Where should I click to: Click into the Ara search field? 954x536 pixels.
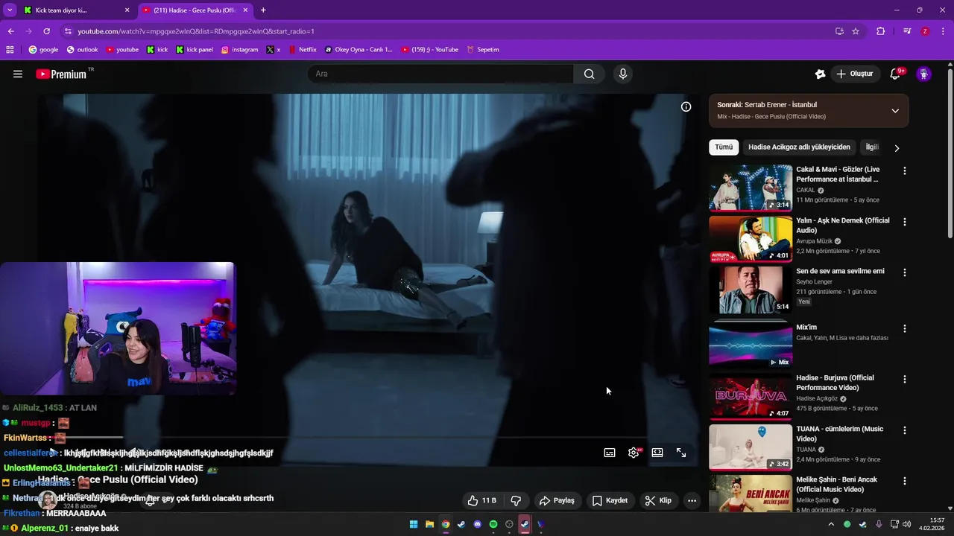coord(440,74)
